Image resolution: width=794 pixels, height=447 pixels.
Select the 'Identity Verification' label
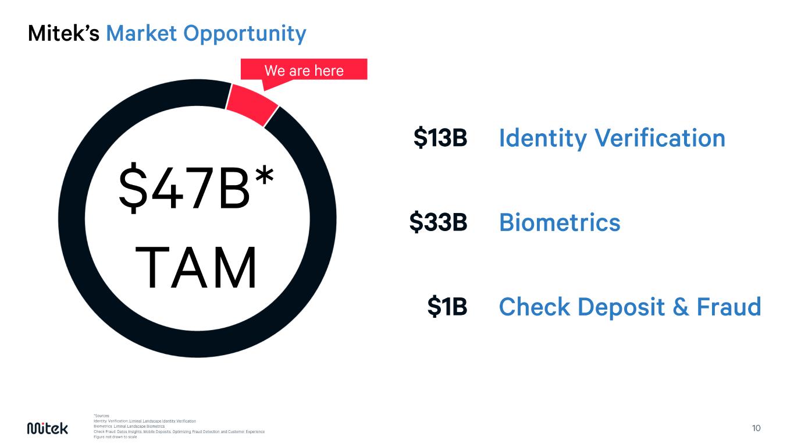click(612, 139)
